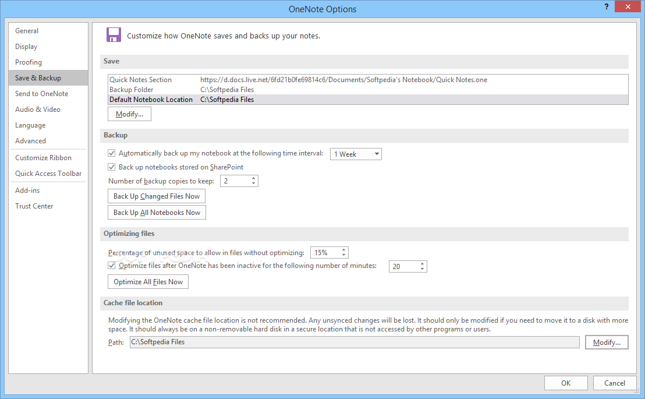Click Back Up All Notebooks Now
Image resolution: width=645 pixels, height=399 pixels.
click(157, 213)
